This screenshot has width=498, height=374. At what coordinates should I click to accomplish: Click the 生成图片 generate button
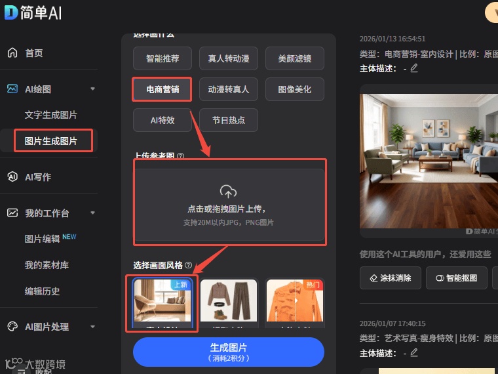[228, 352]
